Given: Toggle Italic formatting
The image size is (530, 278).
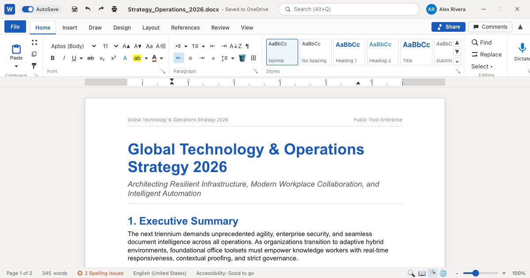Looking at the screenshot, I should click(64, 58).
